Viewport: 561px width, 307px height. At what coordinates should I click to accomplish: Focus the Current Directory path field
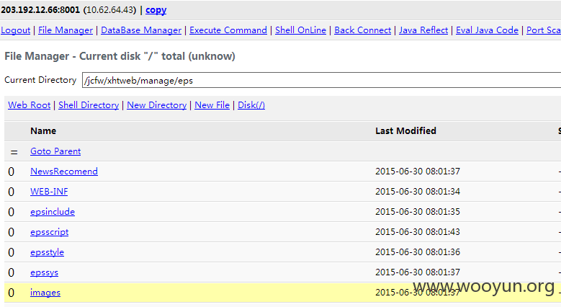(x=321, y=80)
